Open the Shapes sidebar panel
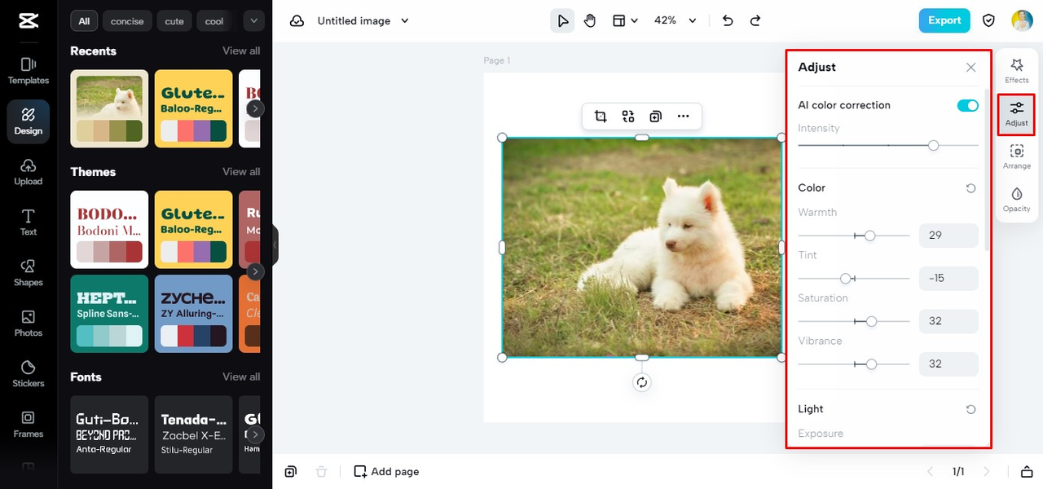Viewport: 1043px width, 489px height. [x=29, y=273]
